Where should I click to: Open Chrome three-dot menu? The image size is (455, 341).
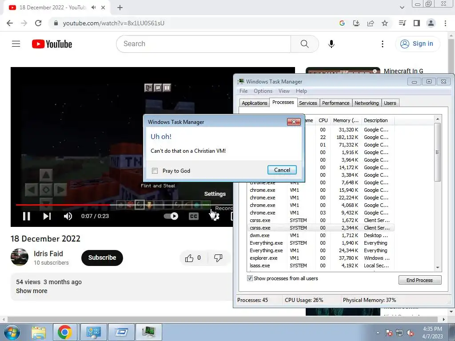tap(445, 23)
